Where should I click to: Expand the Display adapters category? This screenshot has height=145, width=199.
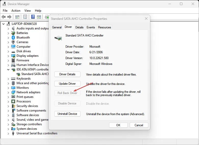(8, 56)
